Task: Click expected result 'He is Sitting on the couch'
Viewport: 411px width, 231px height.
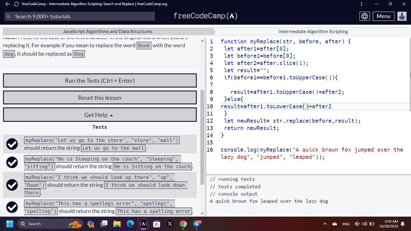Action: pyautogui.click(x=152, y=167)
